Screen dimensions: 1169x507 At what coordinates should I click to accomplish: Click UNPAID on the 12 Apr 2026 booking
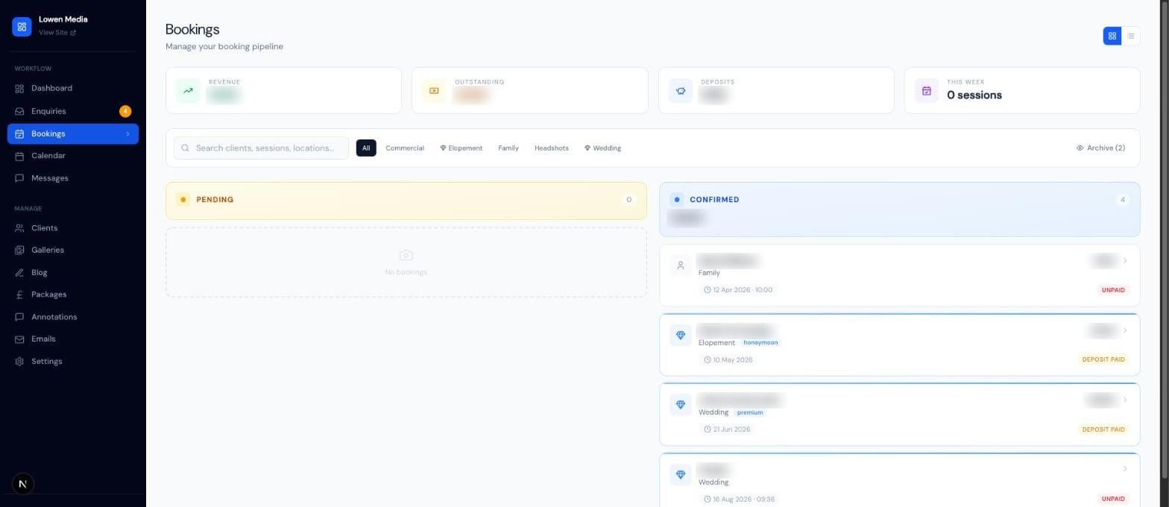coord(1113,290)
